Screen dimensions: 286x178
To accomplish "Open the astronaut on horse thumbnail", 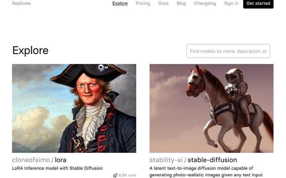I will [x=211, y=108].
